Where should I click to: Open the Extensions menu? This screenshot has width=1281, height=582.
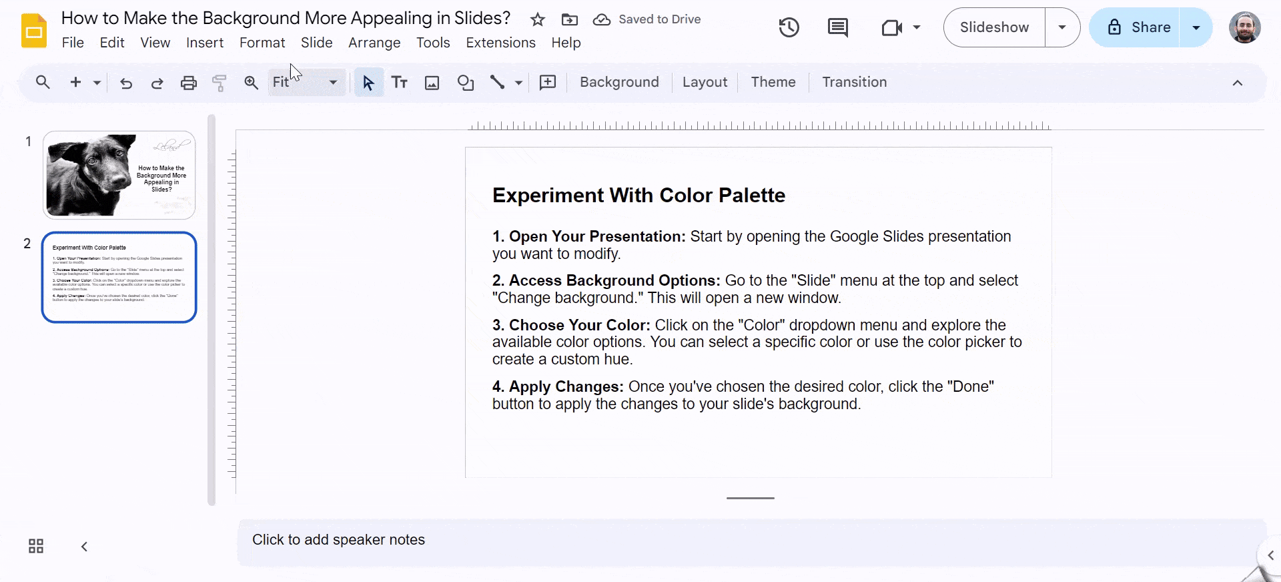pos(500,43)
